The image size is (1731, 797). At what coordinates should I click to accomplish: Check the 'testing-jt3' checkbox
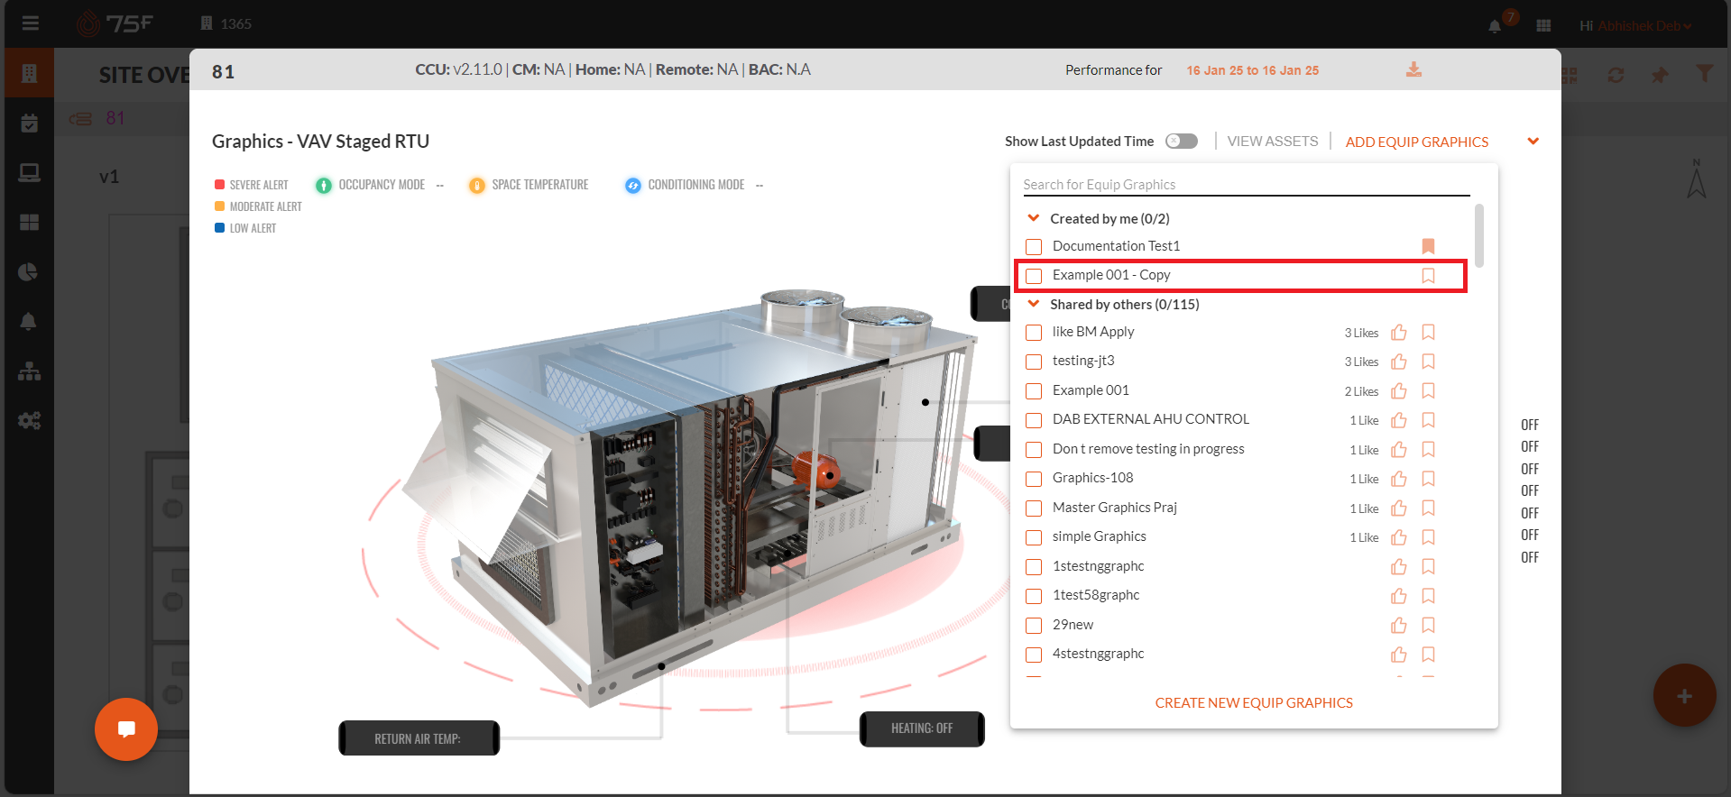pyautogui.click(x=1034, y=362)
